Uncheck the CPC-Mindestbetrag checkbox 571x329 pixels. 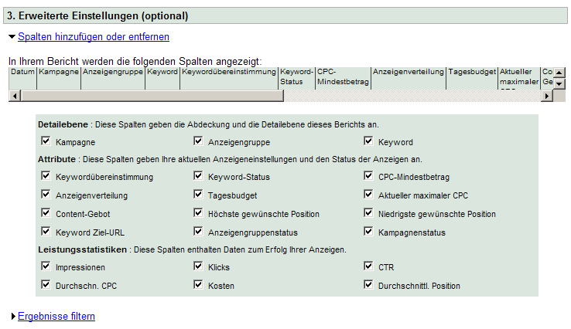pyautogui.click(x=369, y=176)
